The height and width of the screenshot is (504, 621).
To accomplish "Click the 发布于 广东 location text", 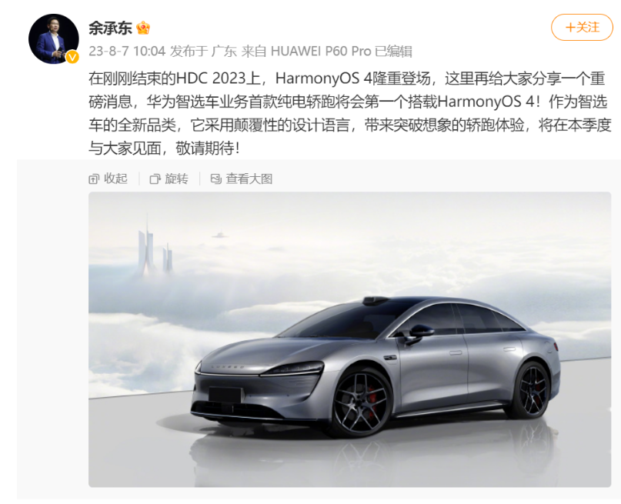I will tap(203, 51).
